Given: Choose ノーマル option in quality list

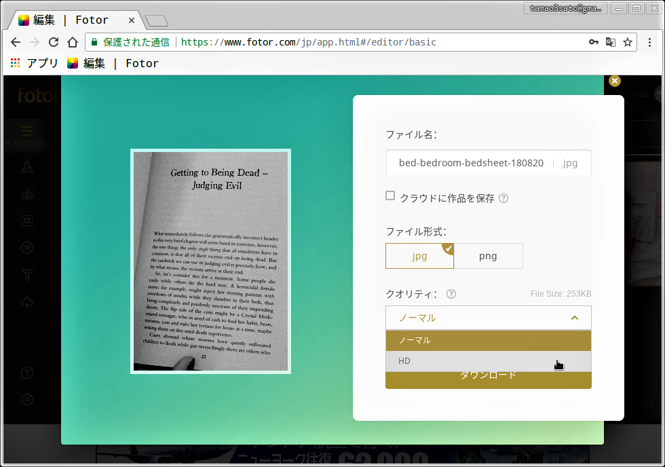Looking at the screenshot, I should click(488, 340).
